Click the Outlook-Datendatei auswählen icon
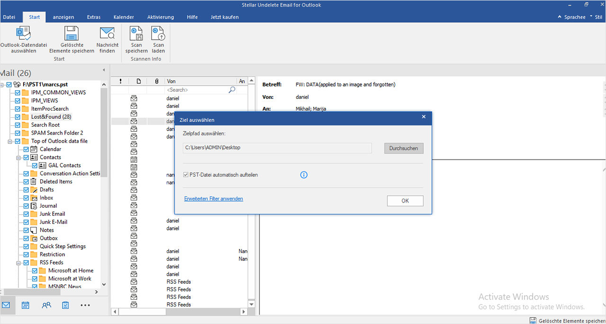 [23, 34]
